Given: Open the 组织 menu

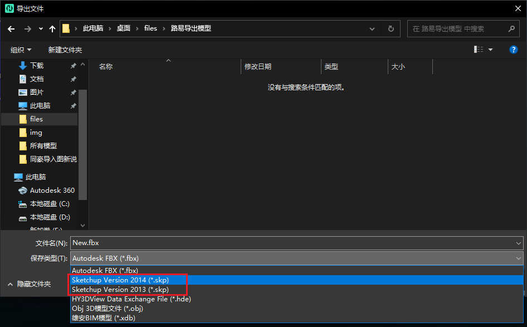Looking at the screenshot, I should (x=21, y=50).
